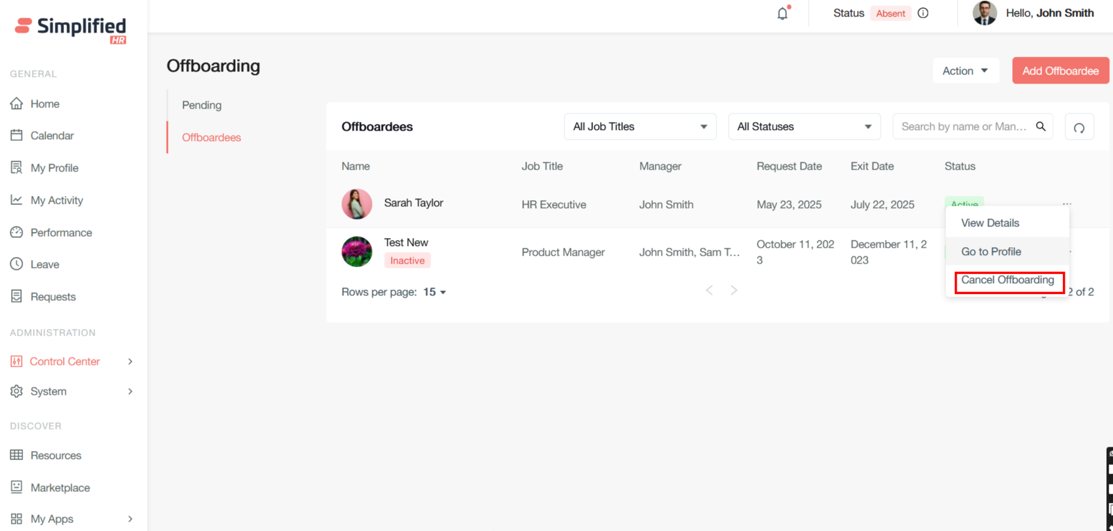1113x531 pixels.
Task: Click the status info icon
Action: [923, 13]
